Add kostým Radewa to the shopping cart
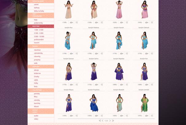 [102, 22]
